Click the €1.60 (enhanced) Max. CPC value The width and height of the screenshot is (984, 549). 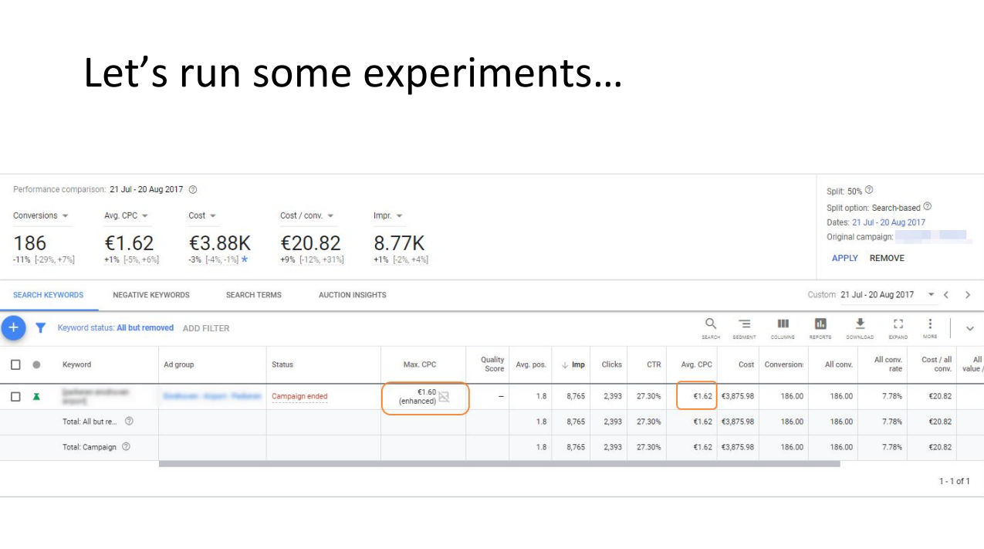pyautogui.click(x=418, y=397)
